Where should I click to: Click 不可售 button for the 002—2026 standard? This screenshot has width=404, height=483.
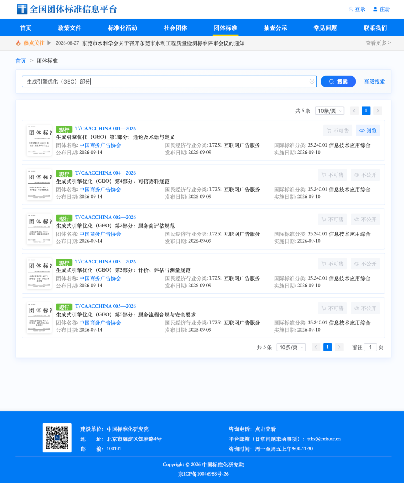(333, 220)
